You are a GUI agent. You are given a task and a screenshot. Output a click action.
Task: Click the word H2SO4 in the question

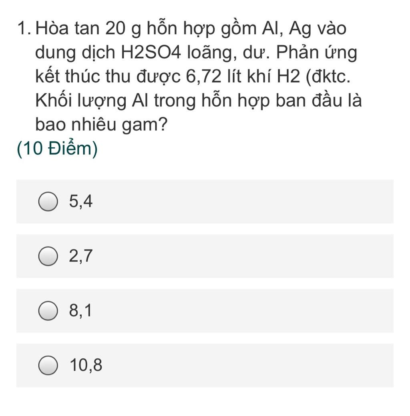(151, 52)
